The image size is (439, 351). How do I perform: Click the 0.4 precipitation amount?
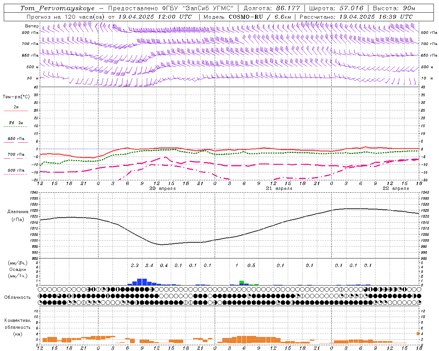pos(164,265)
